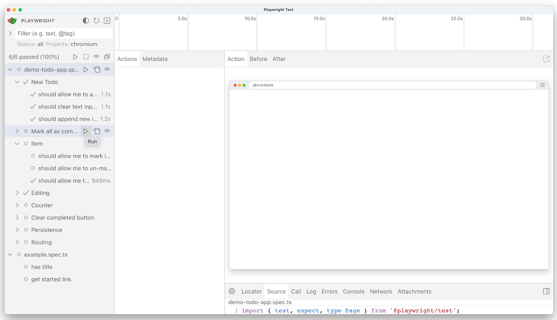Image resolution: width=557 pixels, height=320 pixels.
Task: Expand the filter options chevron
Action: coord(10,33)
